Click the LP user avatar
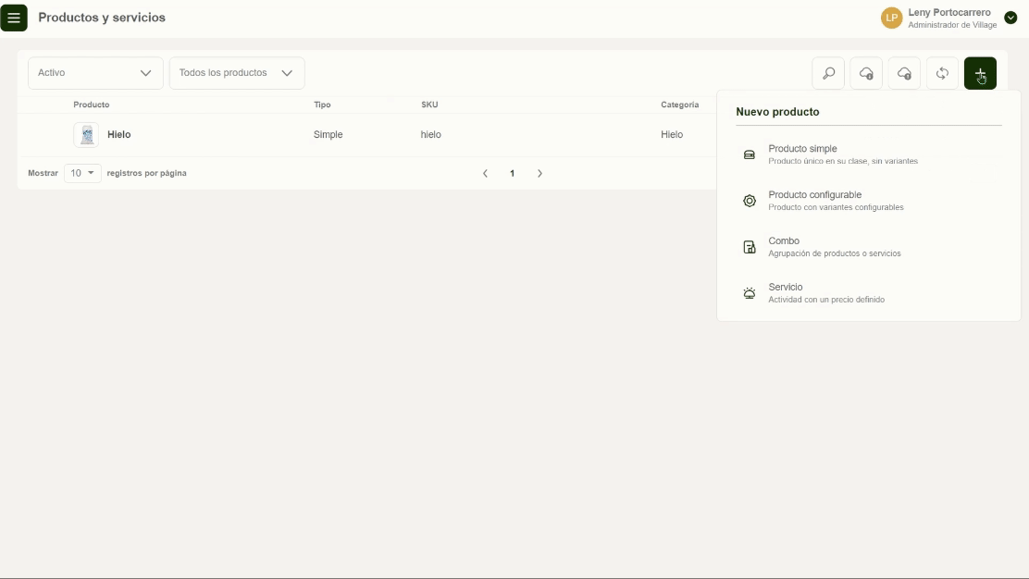 click(892, 18)
